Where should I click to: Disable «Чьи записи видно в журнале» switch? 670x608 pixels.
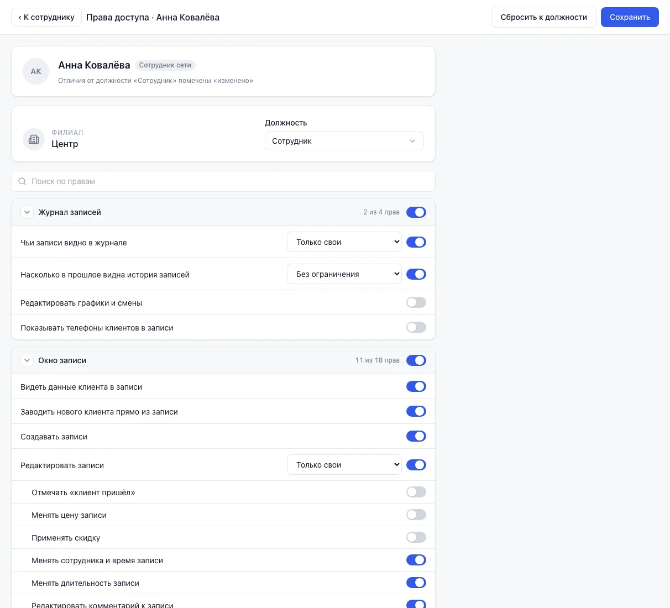pos(416,242)
